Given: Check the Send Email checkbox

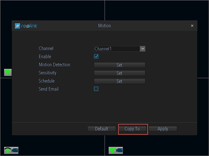Looking at the screenshot, I should pyautogui.click(x=96, y=89).
